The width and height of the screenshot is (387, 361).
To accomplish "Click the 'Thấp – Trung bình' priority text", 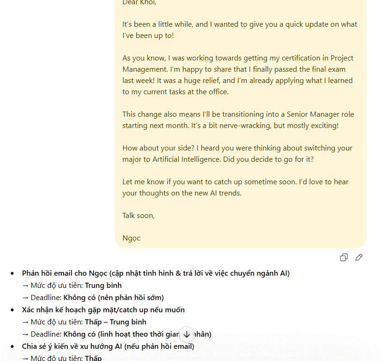I will click(x=116, y=322).
